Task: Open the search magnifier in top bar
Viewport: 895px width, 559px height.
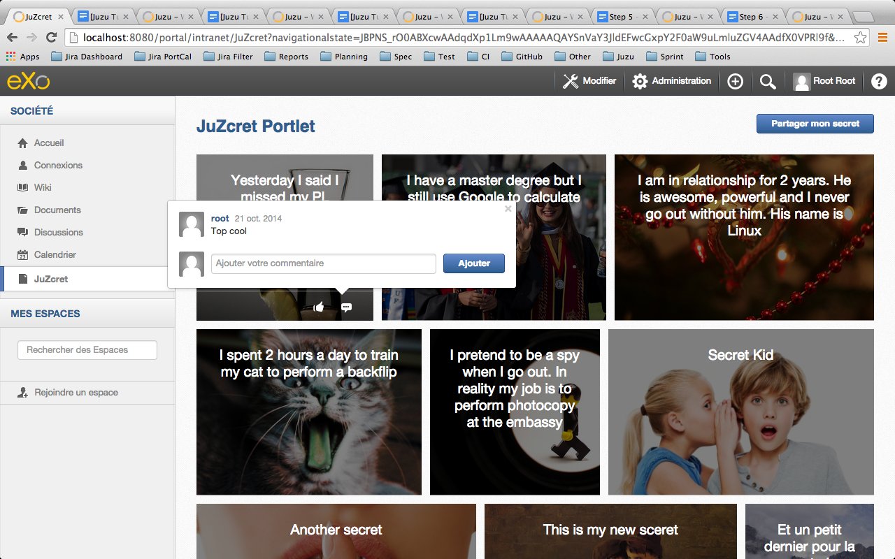Action: tap(768, 82)
